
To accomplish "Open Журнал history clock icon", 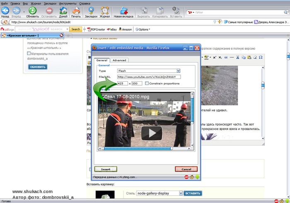I will pos(105,10).
